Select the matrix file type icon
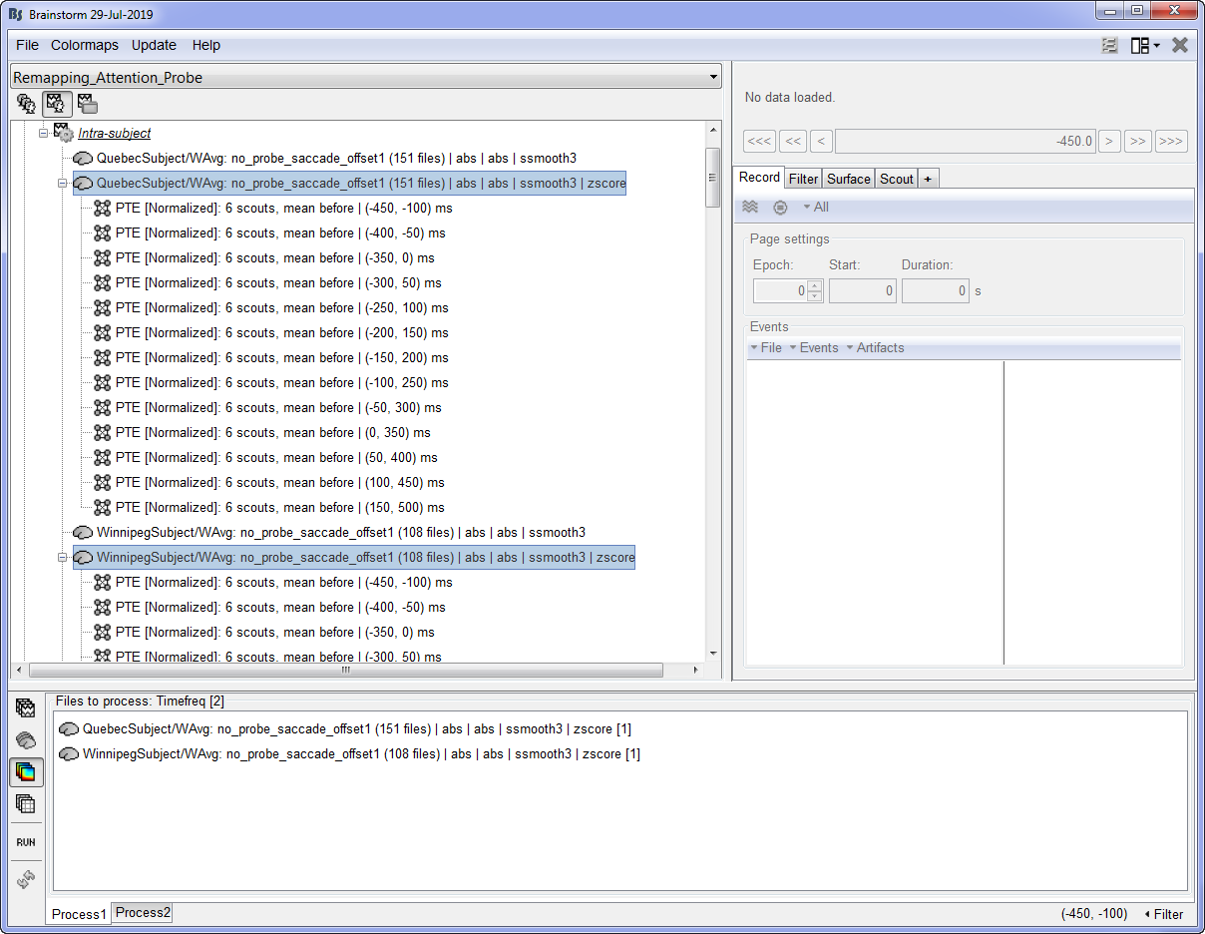The image size is (1205, 934). pyautogui.click(x=25, y=803)
